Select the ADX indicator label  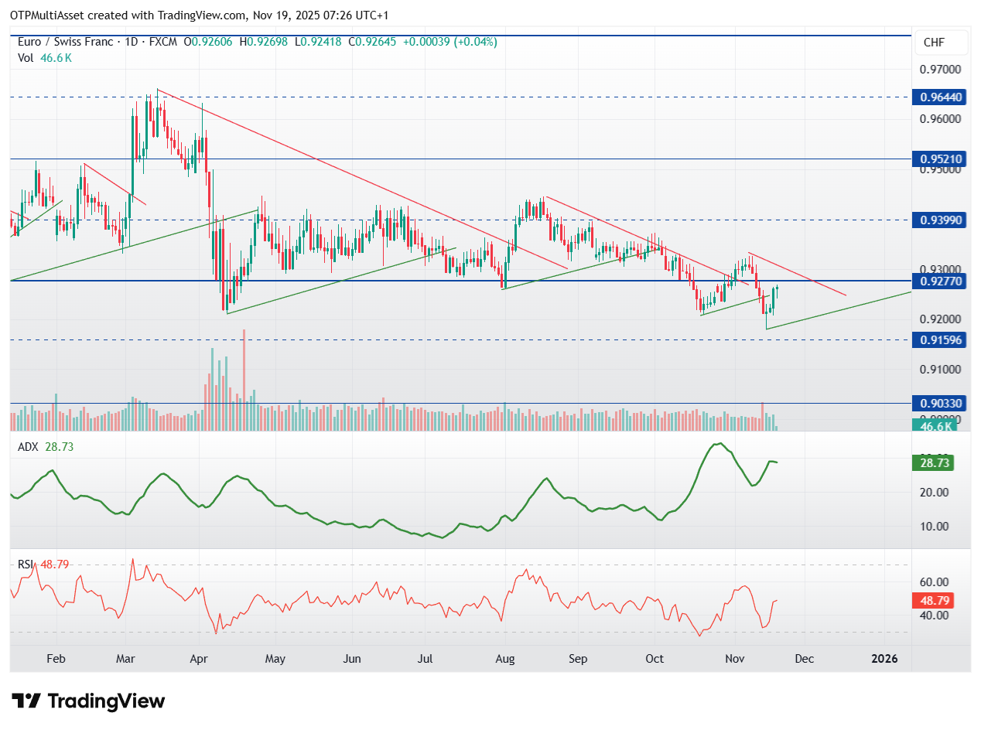tap(27, 447)
